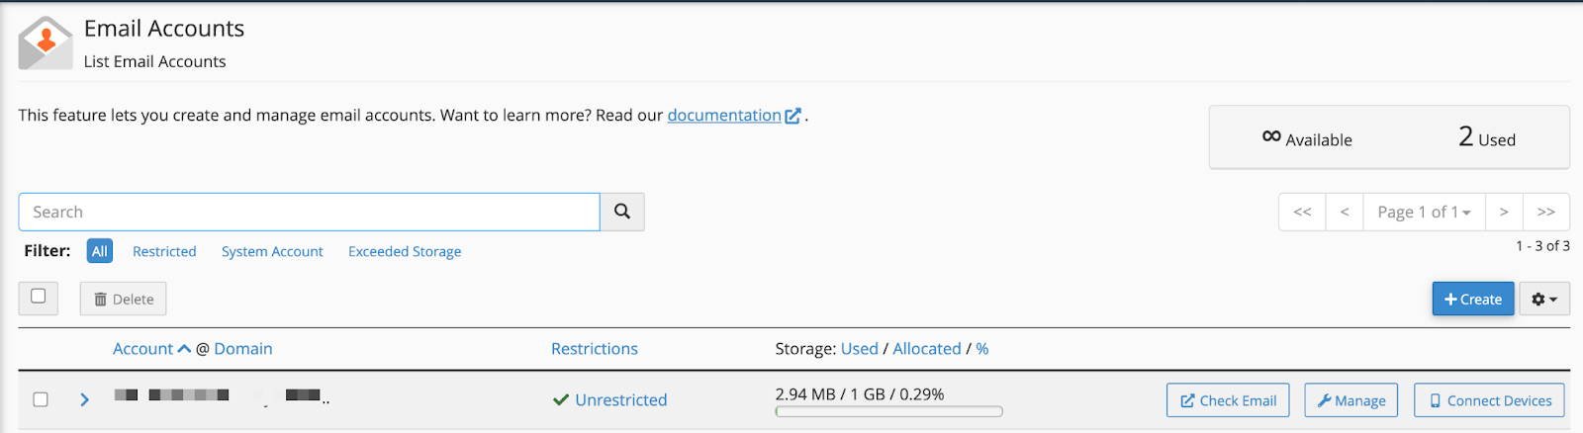Open the documentation link

pyautogui.click(x=724, y=116)
